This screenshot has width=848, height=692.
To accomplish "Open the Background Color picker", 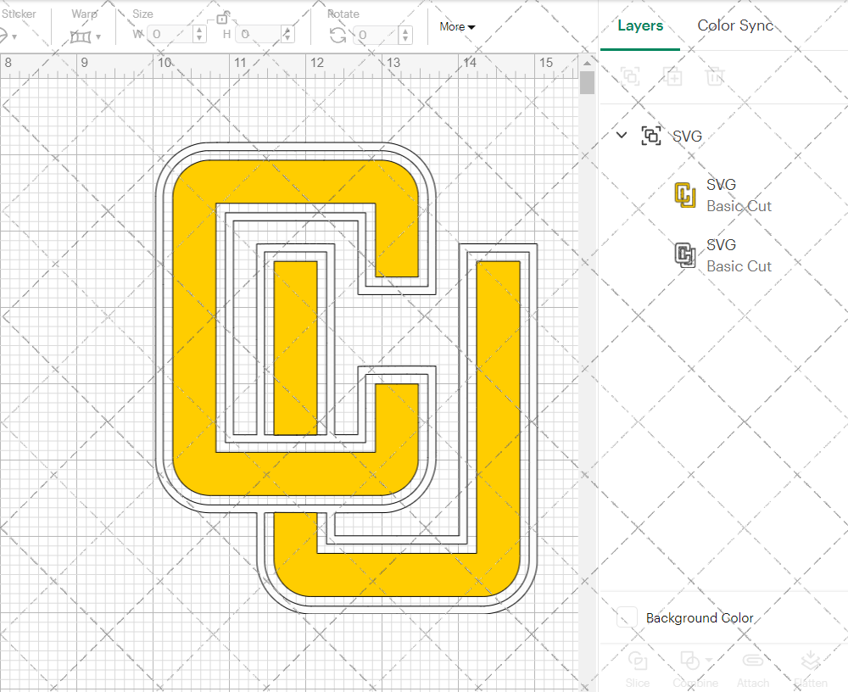I will click(626, 618).
